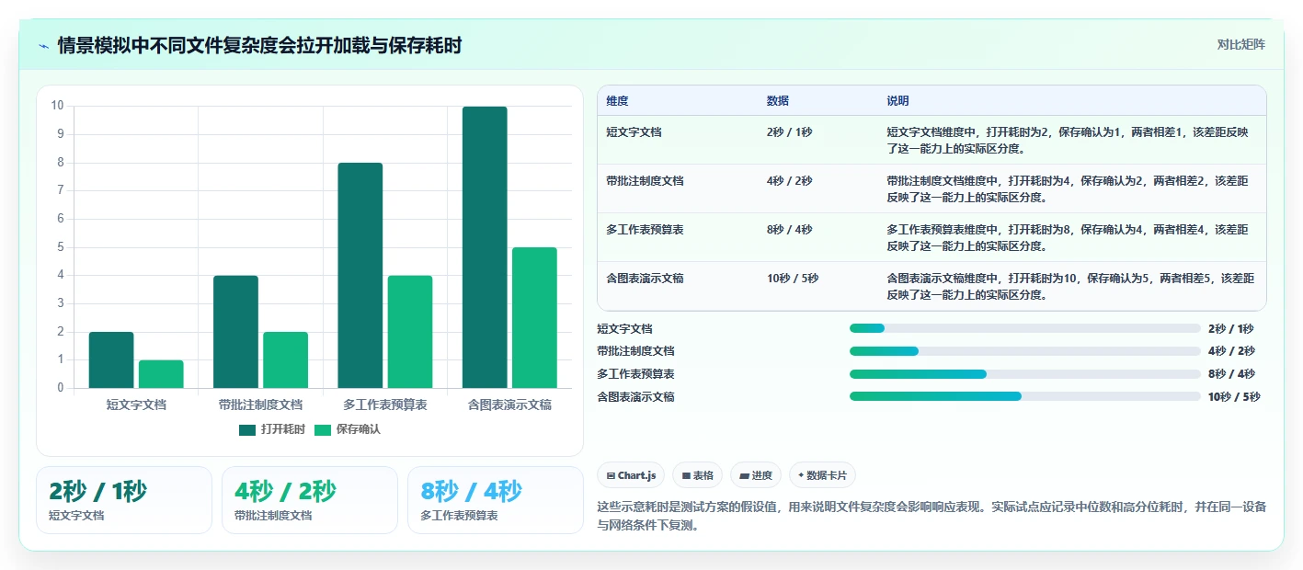1303x570 pixels.
Task: Click the 含图表演示文稿 x-axis label
Action: (x=509, y=405)
